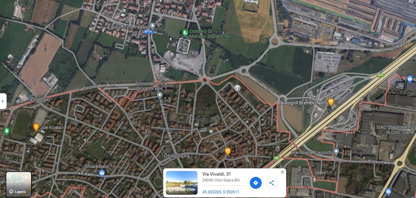Click the SP14 road shield marker

click(x=149, y=32)
